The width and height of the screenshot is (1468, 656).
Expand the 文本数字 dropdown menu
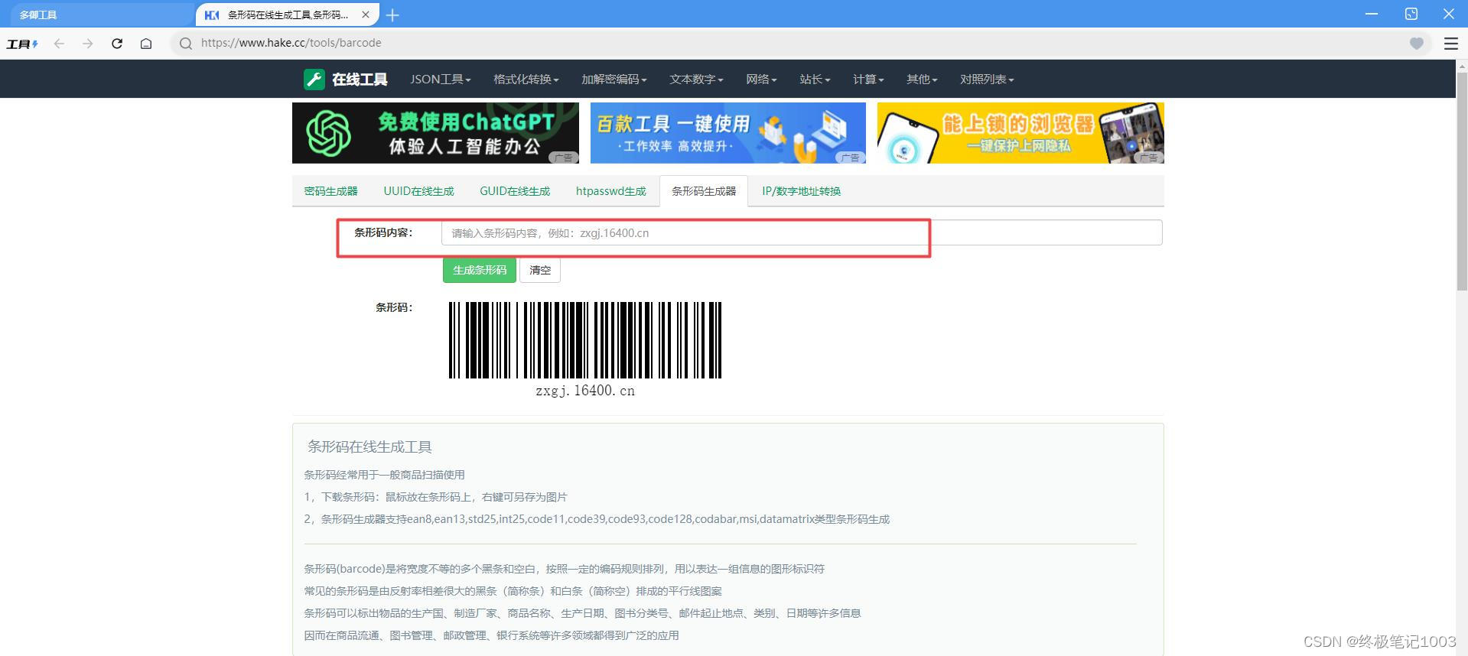point(696,80)
